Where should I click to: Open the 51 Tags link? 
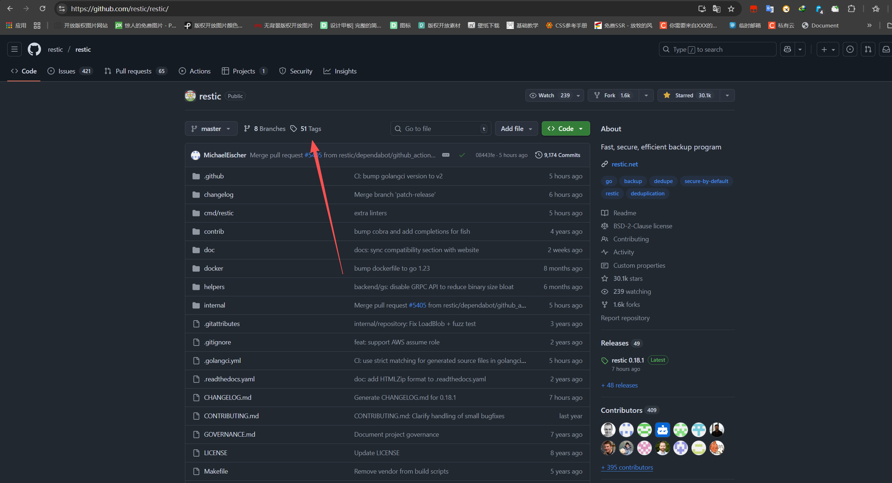point(310,129)
